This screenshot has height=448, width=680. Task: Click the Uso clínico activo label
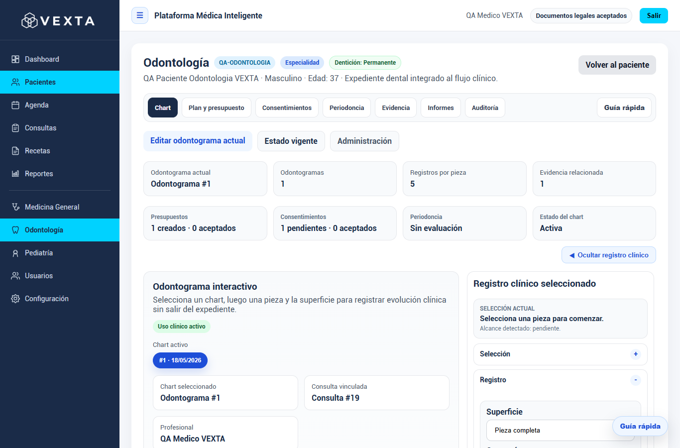[x=182, y=327]
